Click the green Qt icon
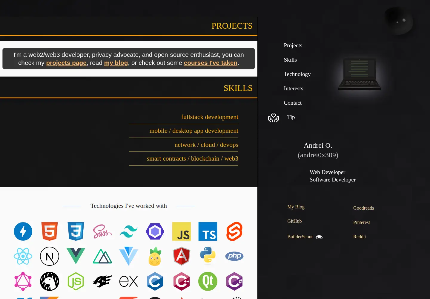This screenshot has height=299, width=430. pos(208,281)
